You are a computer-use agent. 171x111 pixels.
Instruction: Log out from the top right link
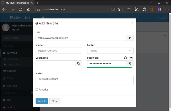pos(164,18)
